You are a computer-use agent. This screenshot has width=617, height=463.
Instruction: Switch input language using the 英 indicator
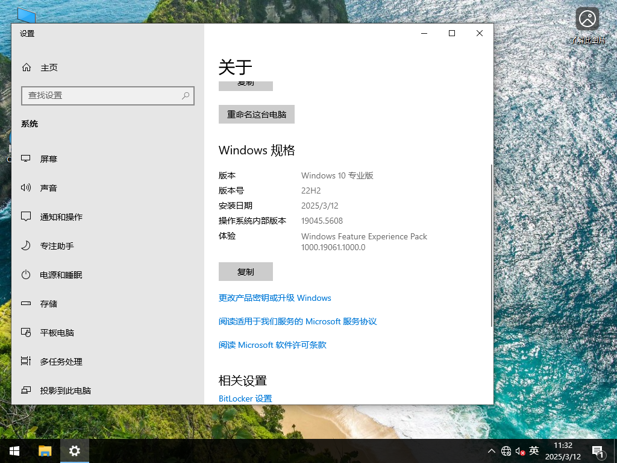[x=533, y=450]
